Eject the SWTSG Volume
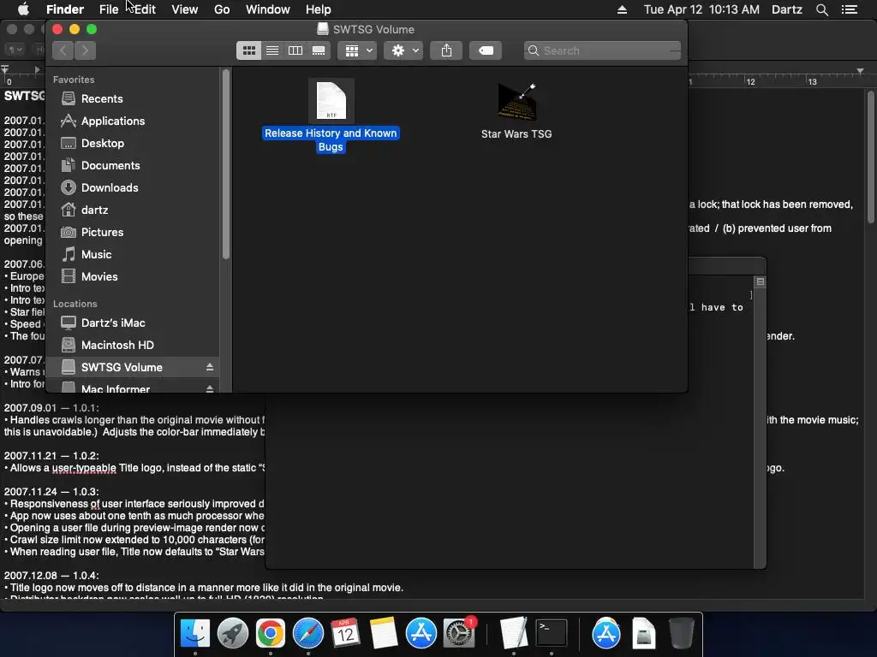Screen dimensions: 877x657 coord(210,368)
